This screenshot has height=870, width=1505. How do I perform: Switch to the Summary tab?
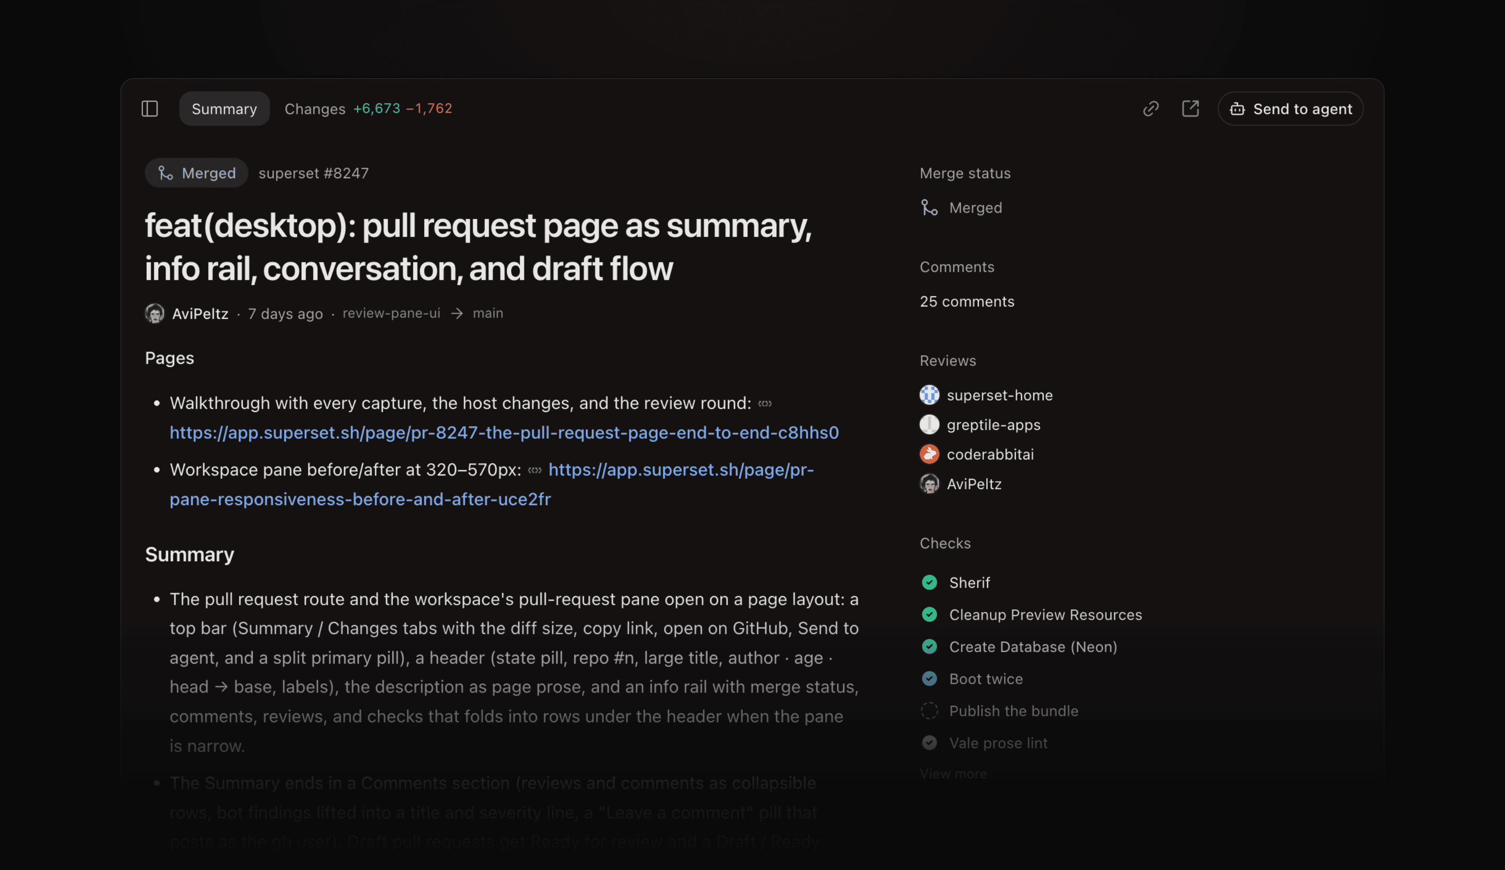coord(224,109)
